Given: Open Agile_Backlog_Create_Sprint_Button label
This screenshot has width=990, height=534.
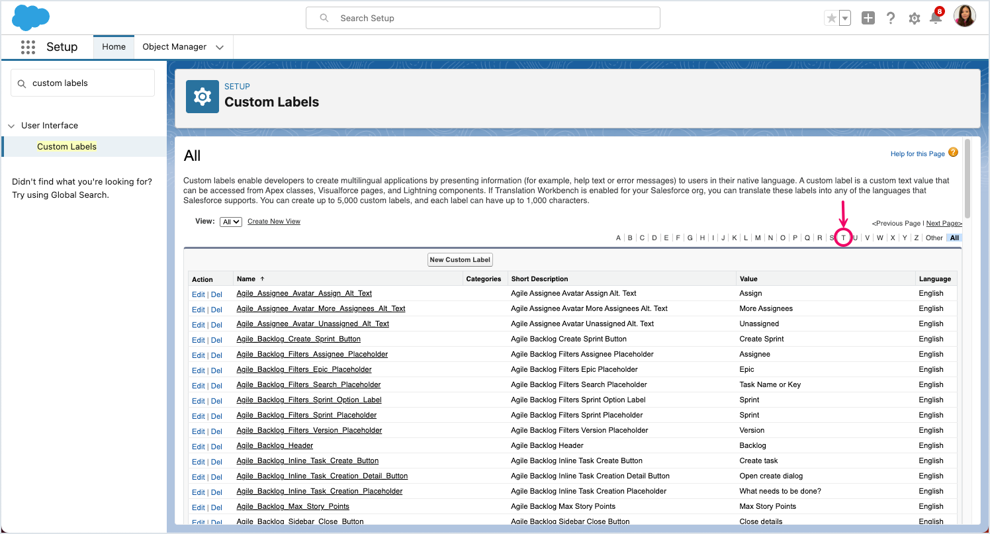Looking at the screenshot, I should pyautogui.click(x=298, y=339).
